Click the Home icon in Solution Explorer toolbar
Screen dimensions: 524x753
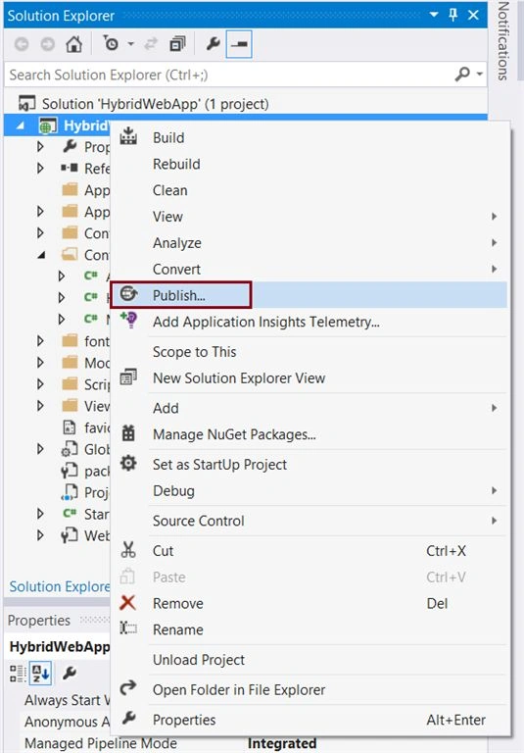tap(73, 44)
